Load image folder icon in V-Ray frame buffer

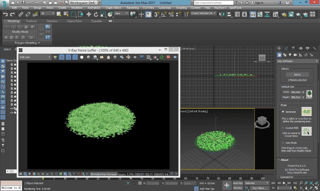(102, 57)
